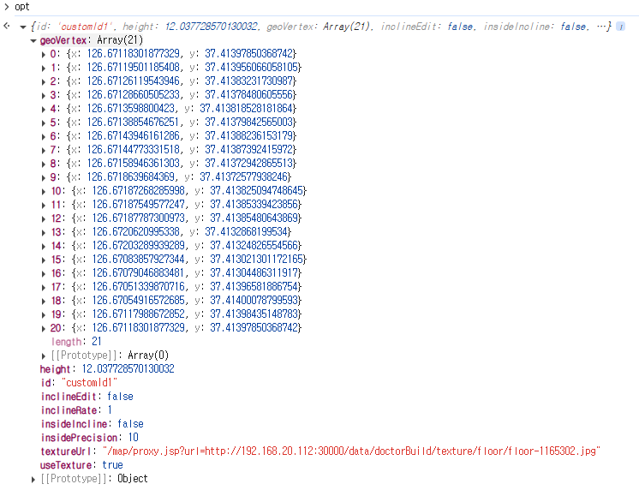Select the useTexture: true property
The image size is (639, 490).
81,465
